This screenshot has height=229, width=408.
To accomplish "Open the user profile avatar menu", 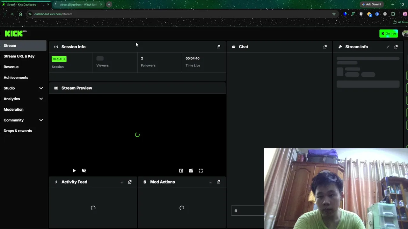I will point(405,33).
